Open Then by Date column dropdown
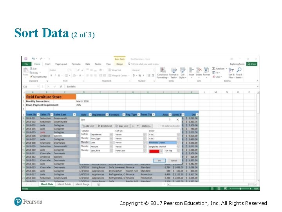282x212 pixels. 111,143
